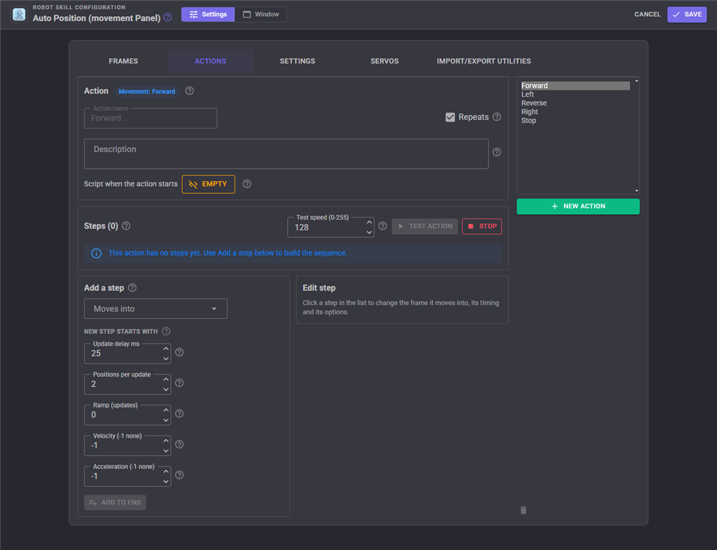
Task: Open the Settings tab in panel
Action: click(297, 61)
